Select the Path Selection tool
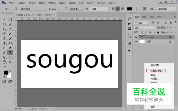 coord(4,57)
